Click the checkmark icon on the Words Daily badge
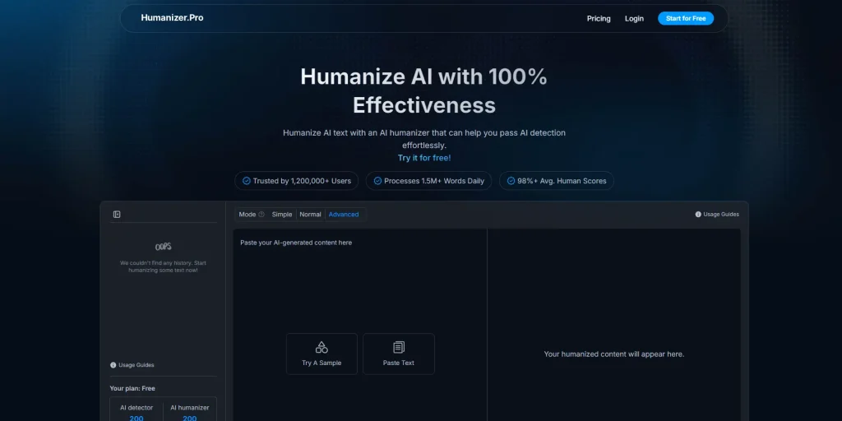This screenshot has height=421, width=842. tap(377, 181)
